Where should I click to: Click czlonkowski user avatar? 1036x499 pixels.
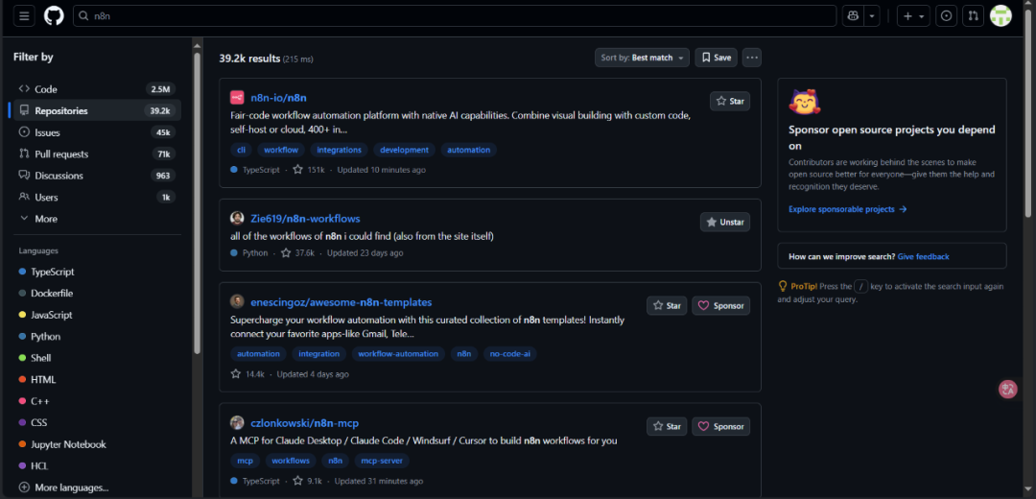click(237, 423)
